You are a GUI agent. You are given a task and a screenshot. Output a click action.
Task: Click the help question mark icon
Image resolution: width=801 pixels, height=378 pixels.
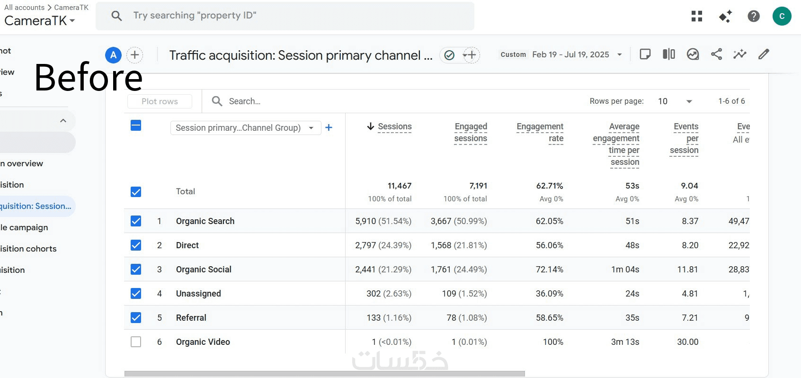coord(753,16)
